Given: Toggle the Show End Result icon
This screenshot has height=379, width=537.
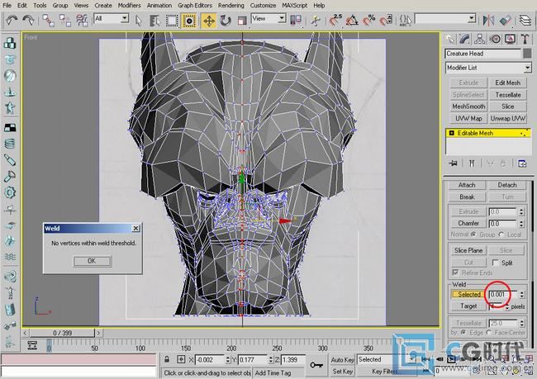Looking at the screenshot, I should (x=472, y=163).
